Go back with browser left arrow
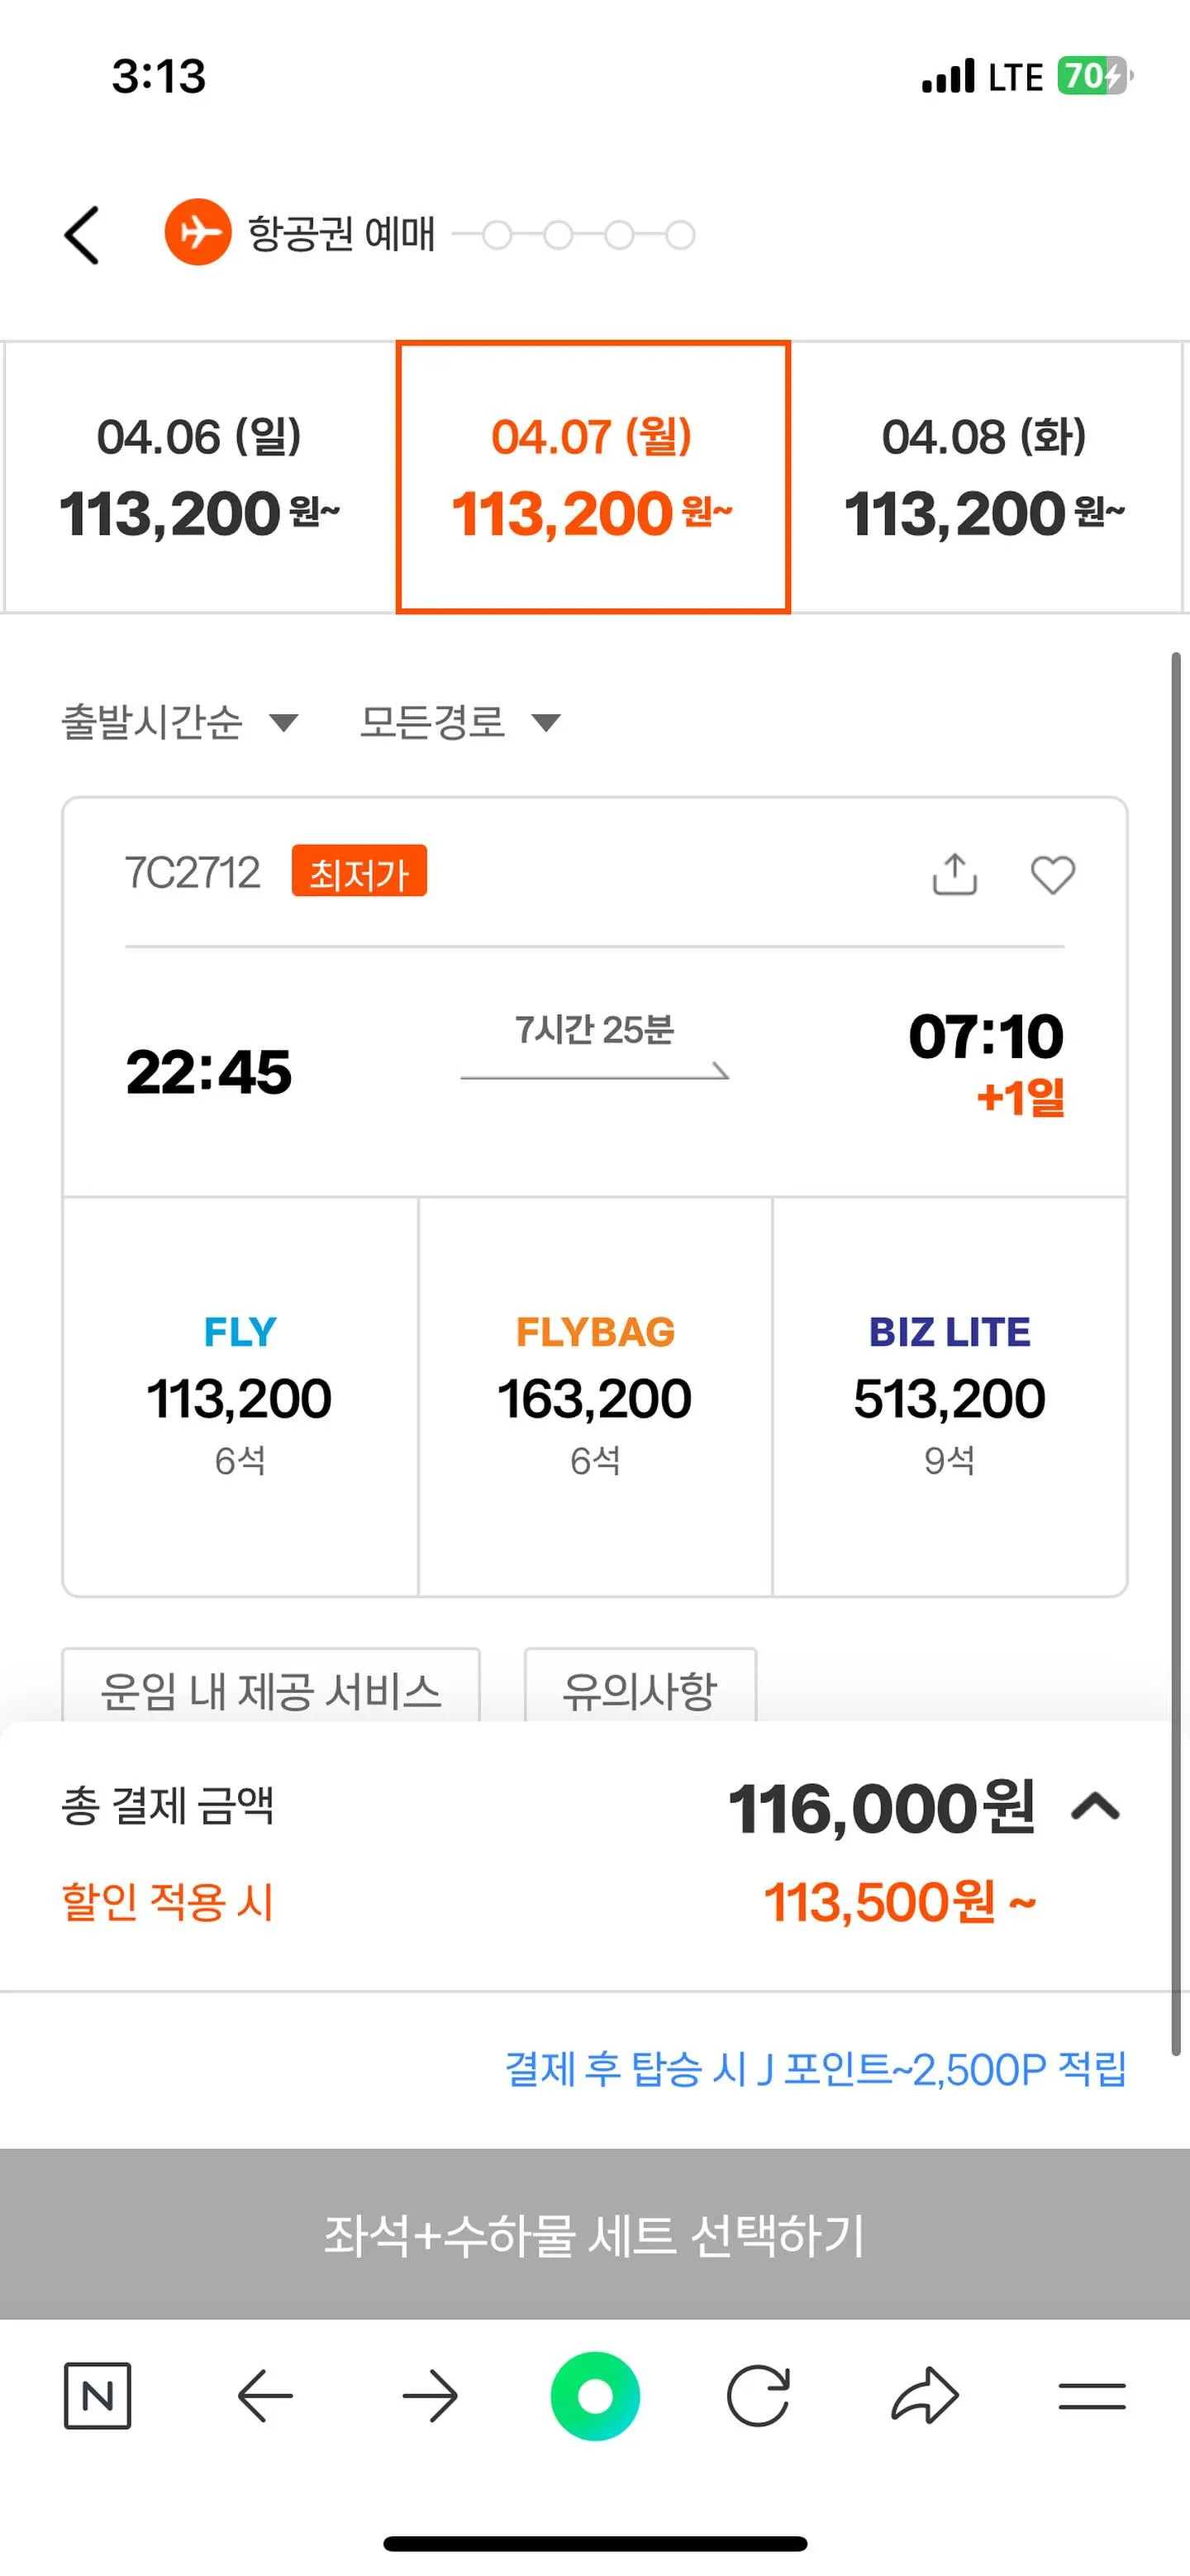 264,2395
